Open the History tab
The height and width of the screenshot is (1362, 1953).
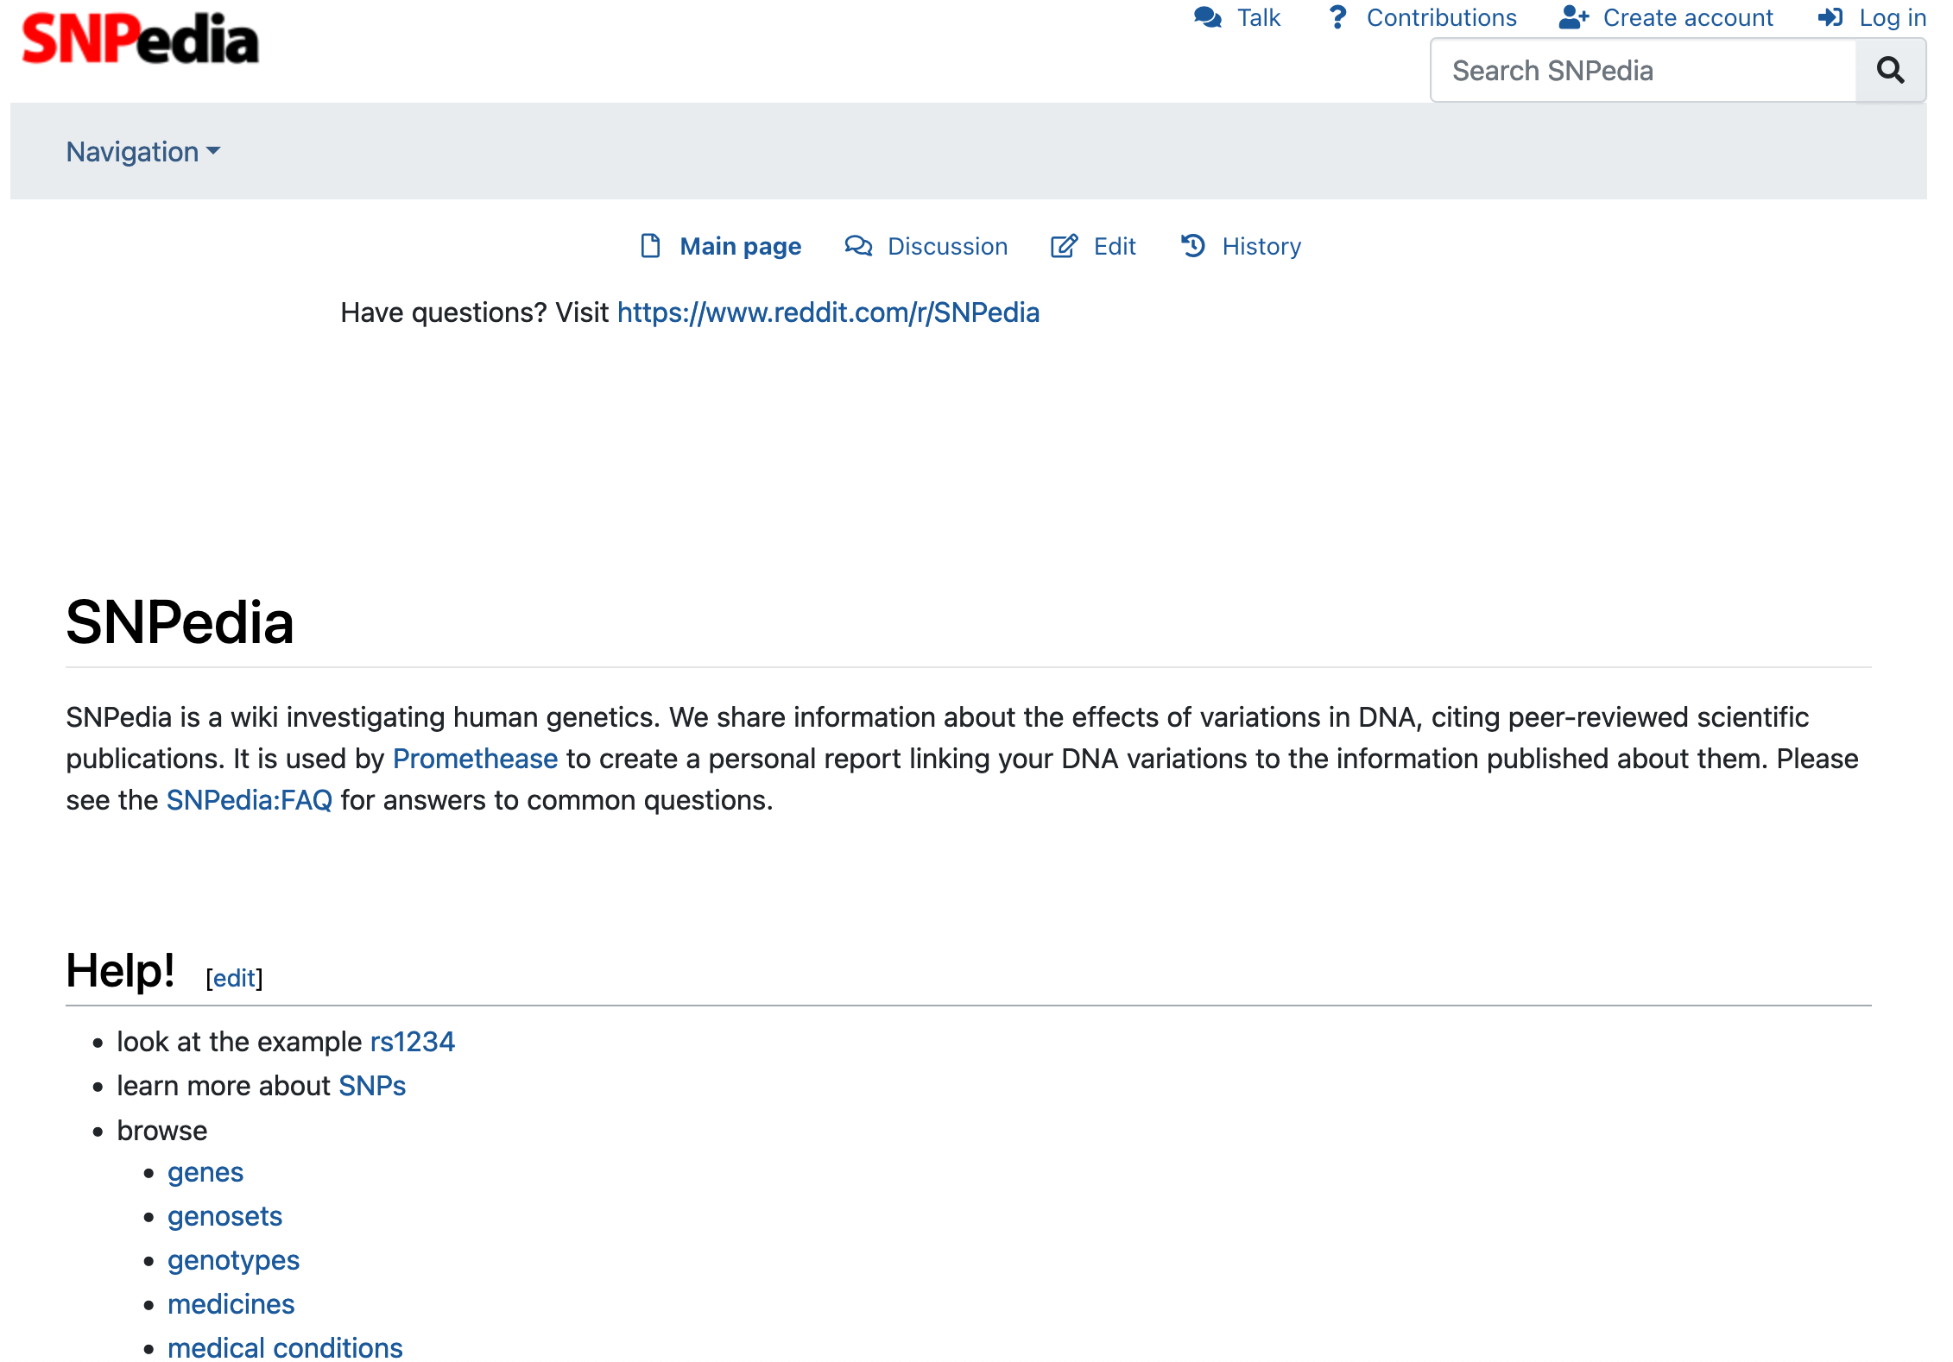pyautogui.click(x=1261, y=247)
